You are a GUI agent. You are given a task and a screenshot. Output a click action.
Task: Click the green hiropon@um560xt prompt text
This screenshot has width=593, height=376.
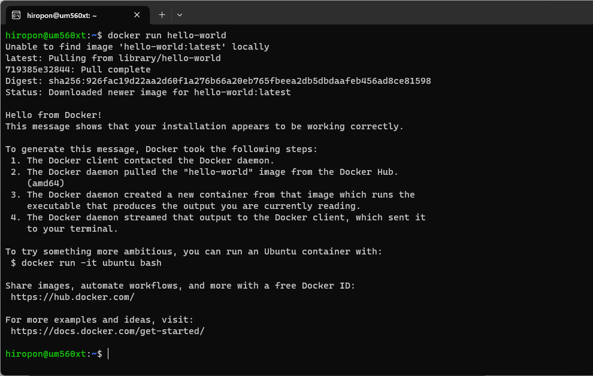tap(45, 353)
